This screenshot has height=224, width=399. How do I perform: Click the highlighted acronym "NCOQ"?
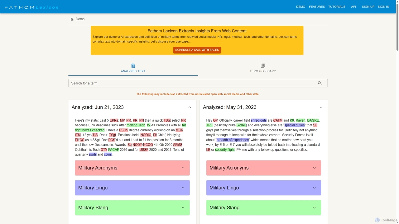(148, 145)
